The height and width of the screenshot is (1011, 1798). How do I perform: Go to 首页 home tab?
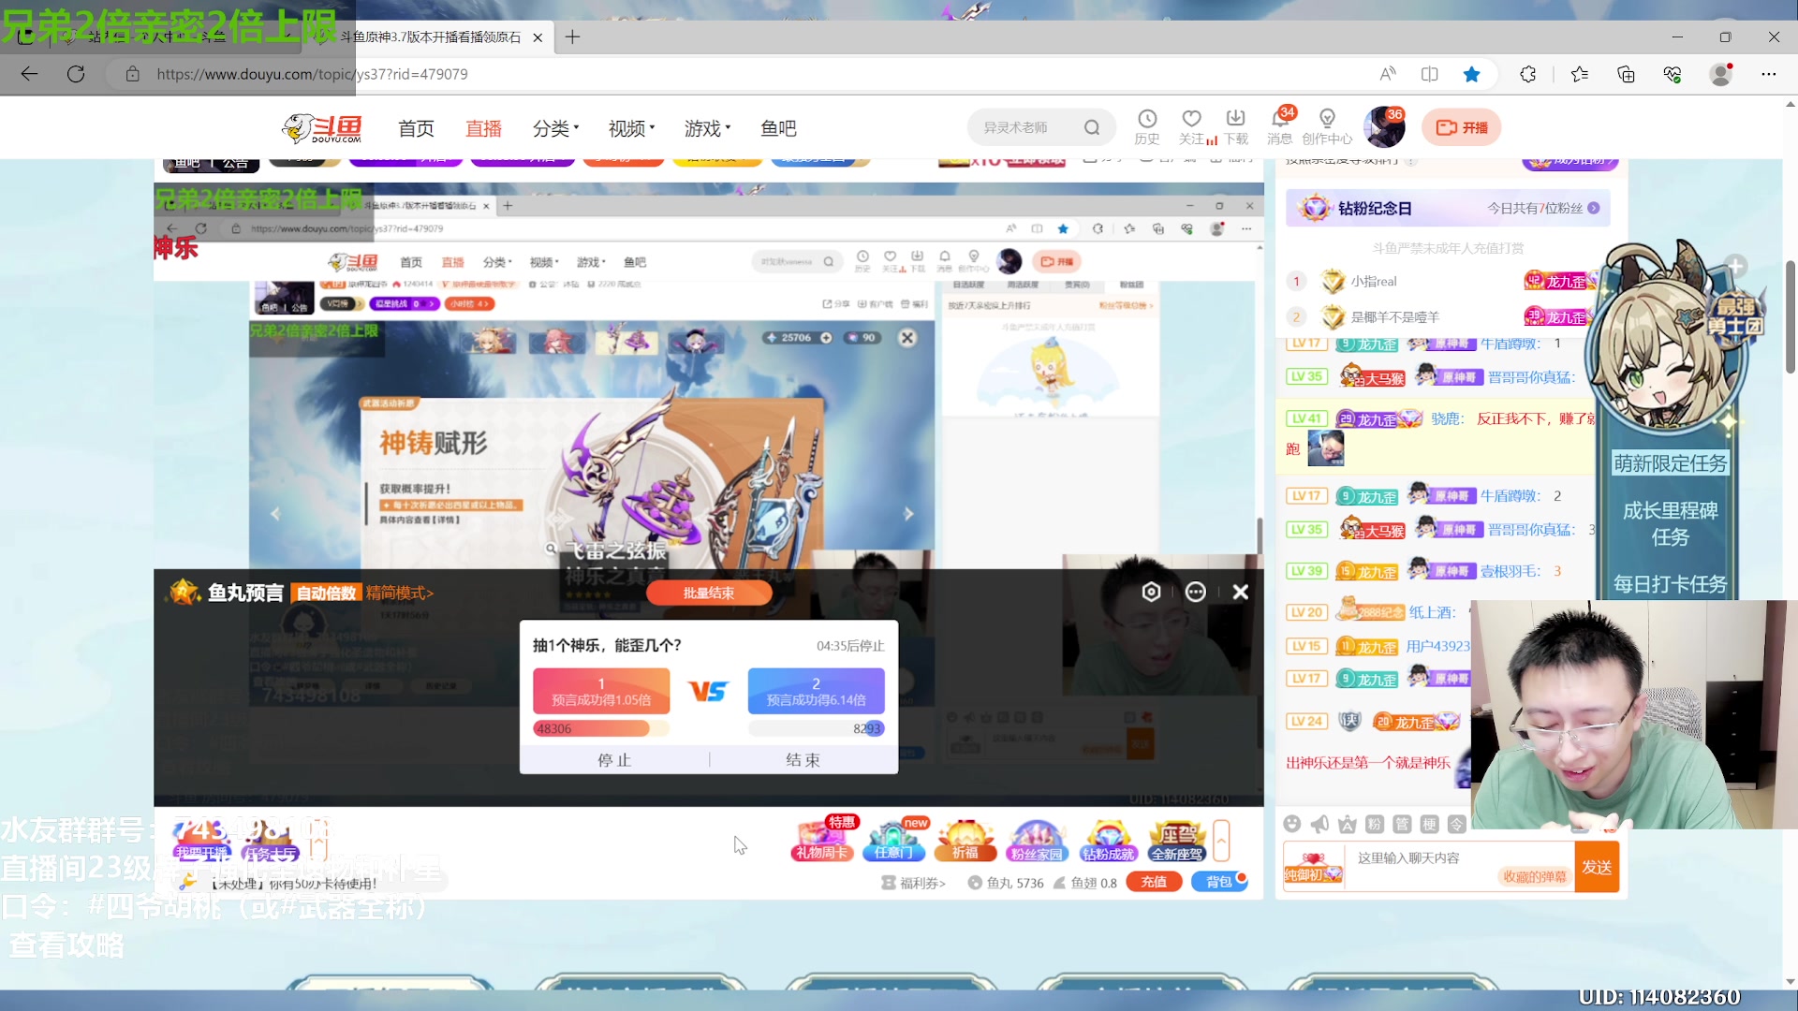pyautogui.click(x=416, y=128)
